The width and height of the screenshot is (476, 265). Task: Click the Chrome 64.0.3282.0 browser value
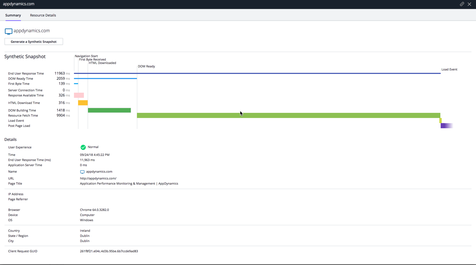point(94,210)
